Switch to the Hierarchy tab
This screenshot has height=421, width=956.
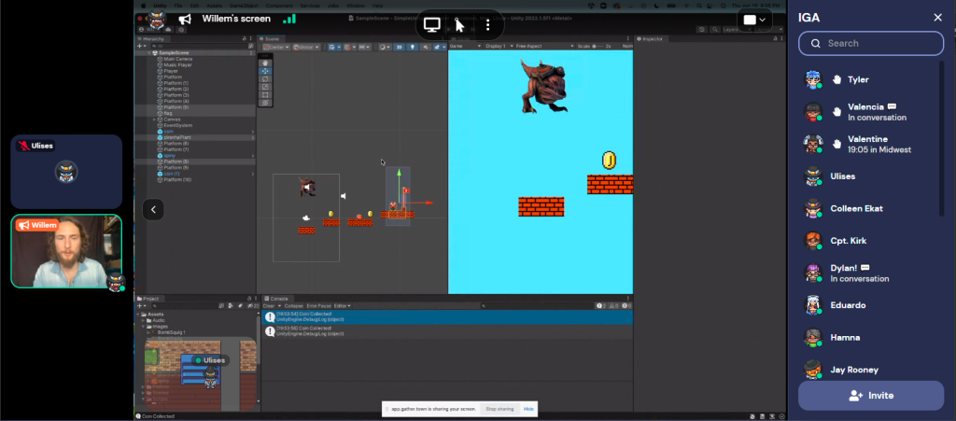click(154, 38)
